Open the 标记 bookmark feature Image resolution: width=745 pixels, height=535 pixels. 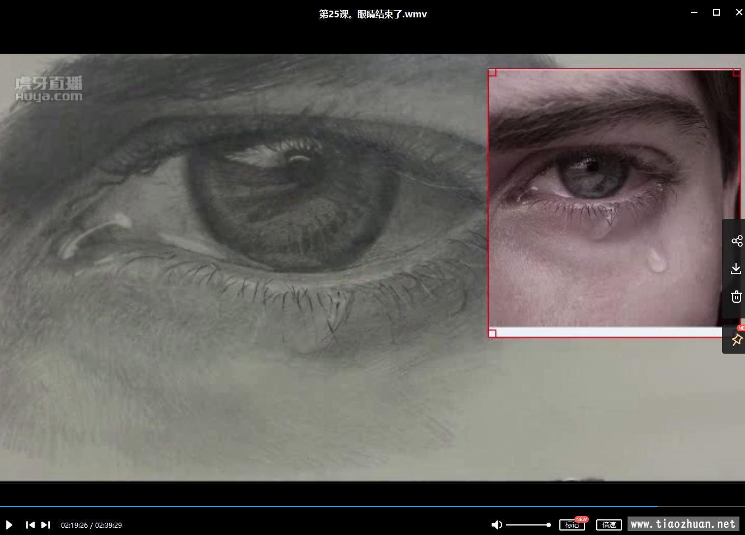pos(572,525)
